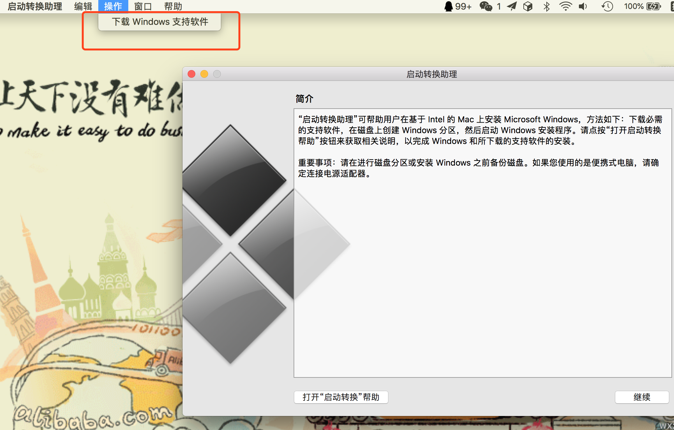Open QQ penguin icon in menu bar

click(x=448, y=6)
